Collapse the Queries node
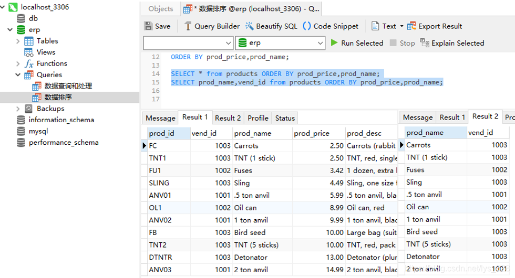 click(x=18, y=74)
